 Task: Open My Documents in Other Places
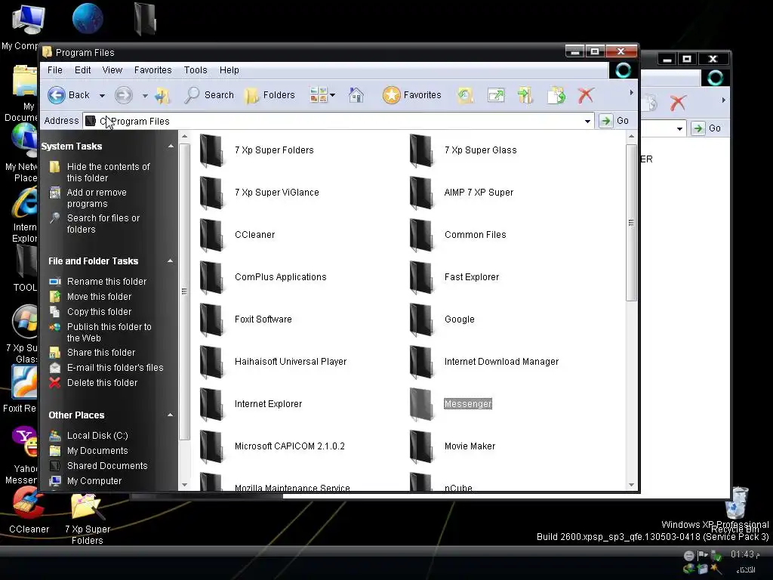97,450
